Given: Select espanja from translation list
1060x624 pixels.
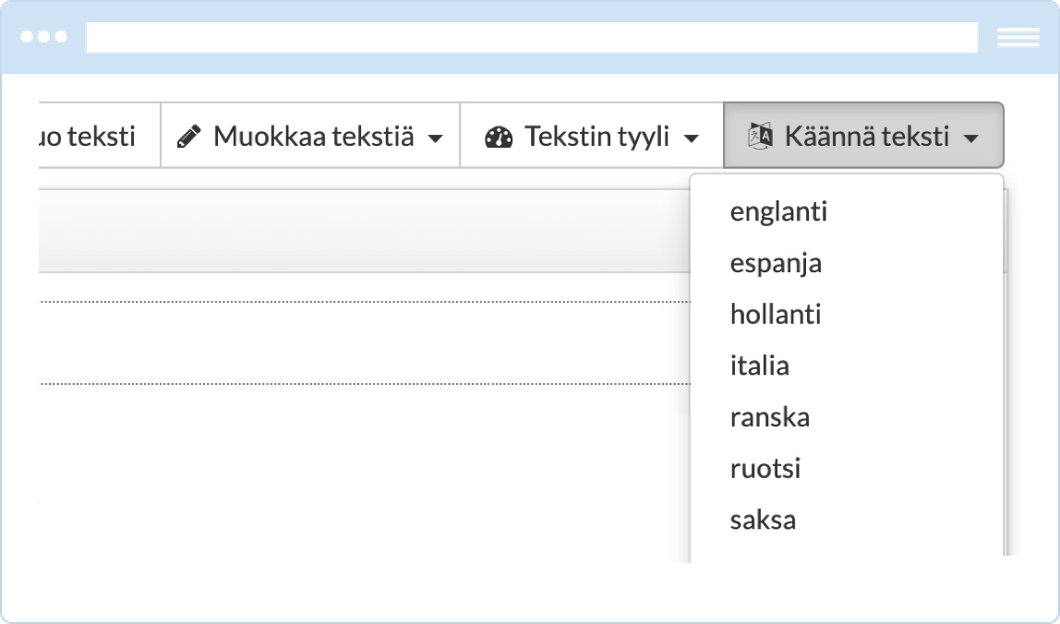Looking at the screenshot, I should click(776, 263).
